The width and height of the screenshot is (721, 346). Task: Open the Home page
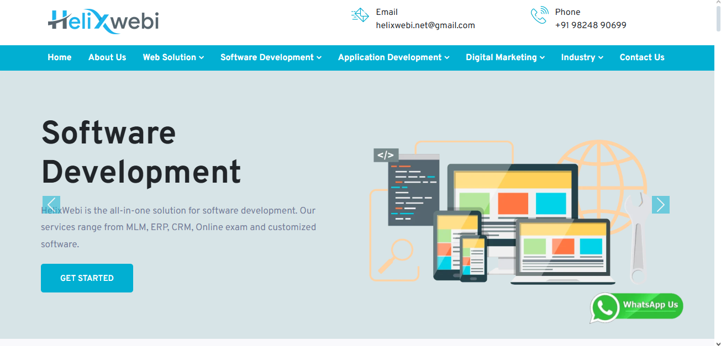pyautogui.click(x=60, y=57)
